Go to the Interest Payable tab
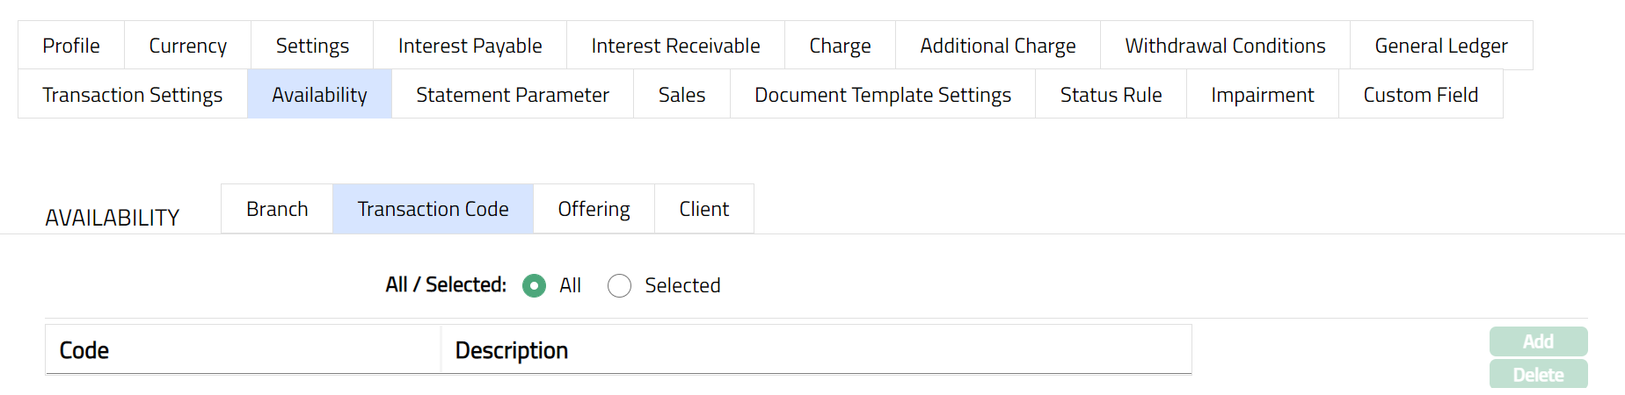Viewport: 1625px width, 395px height. point(470,46)
